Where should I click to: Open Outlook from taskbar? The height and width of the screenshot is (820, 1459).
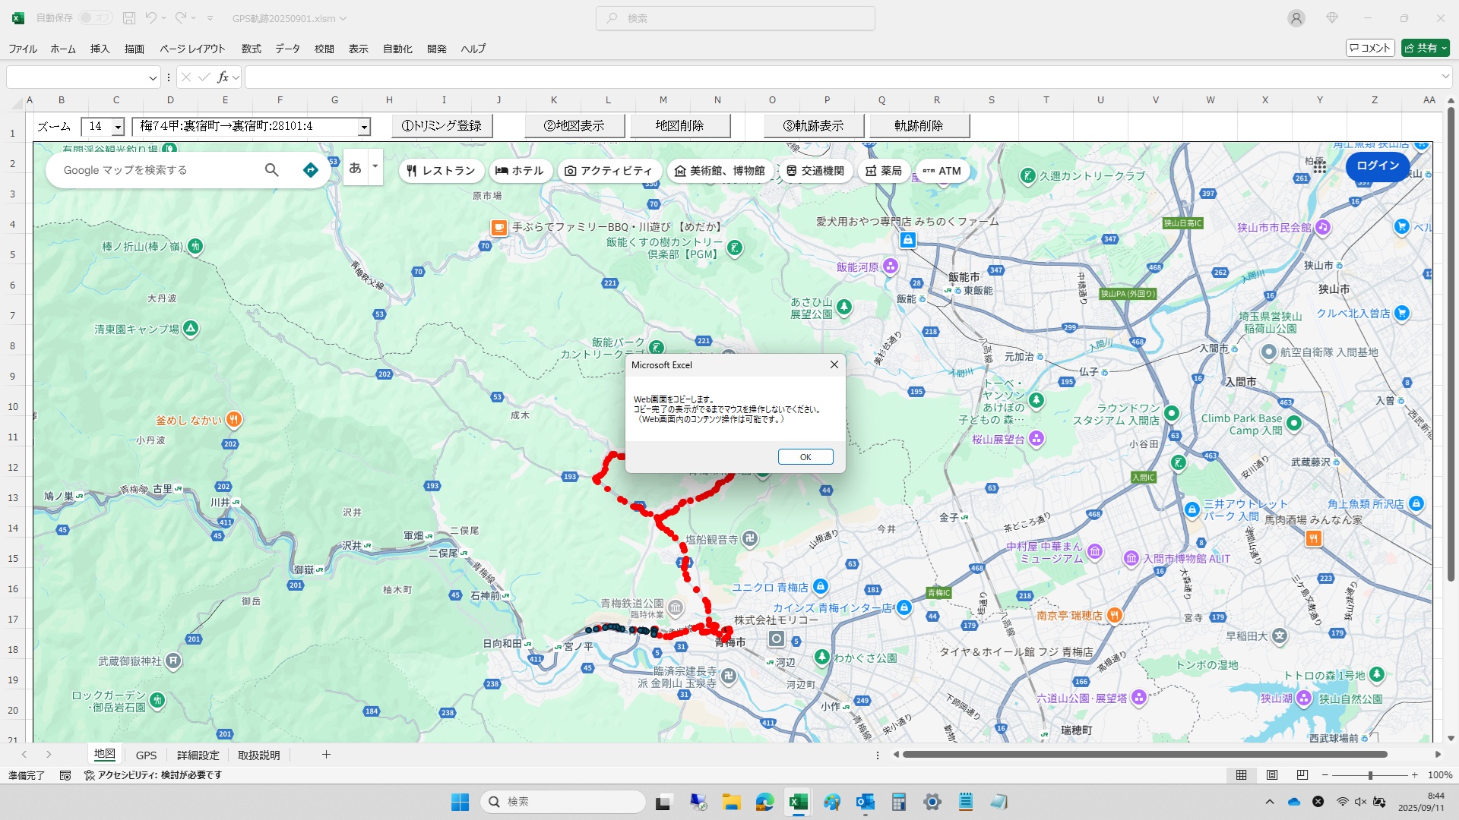865,802
